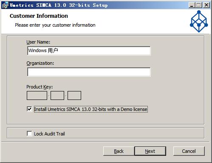
Task: Return with the Back button
Action: (119, 151)
